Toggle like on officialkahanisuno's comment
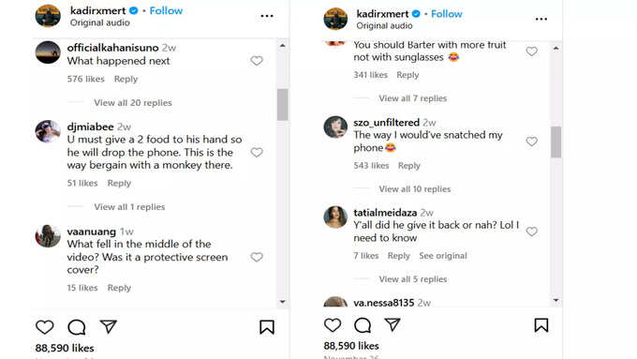 click(257, 61)
